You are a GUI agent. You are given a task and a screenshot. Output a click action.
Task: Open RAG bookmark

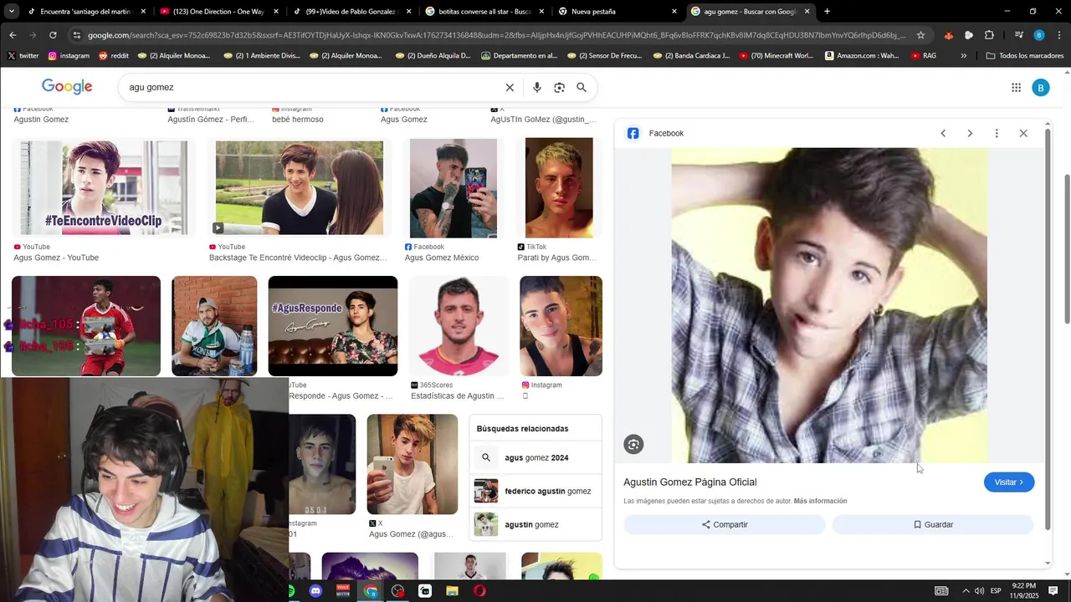tap(924, 56)
